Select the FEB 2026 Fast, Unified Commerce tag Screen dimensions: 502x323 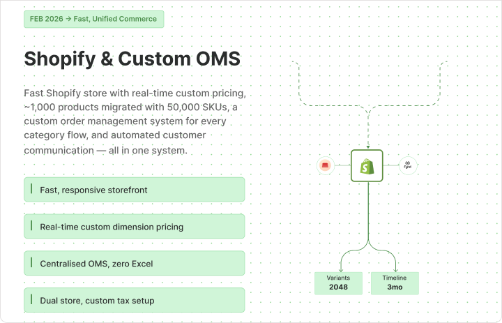tap(94, 20)
